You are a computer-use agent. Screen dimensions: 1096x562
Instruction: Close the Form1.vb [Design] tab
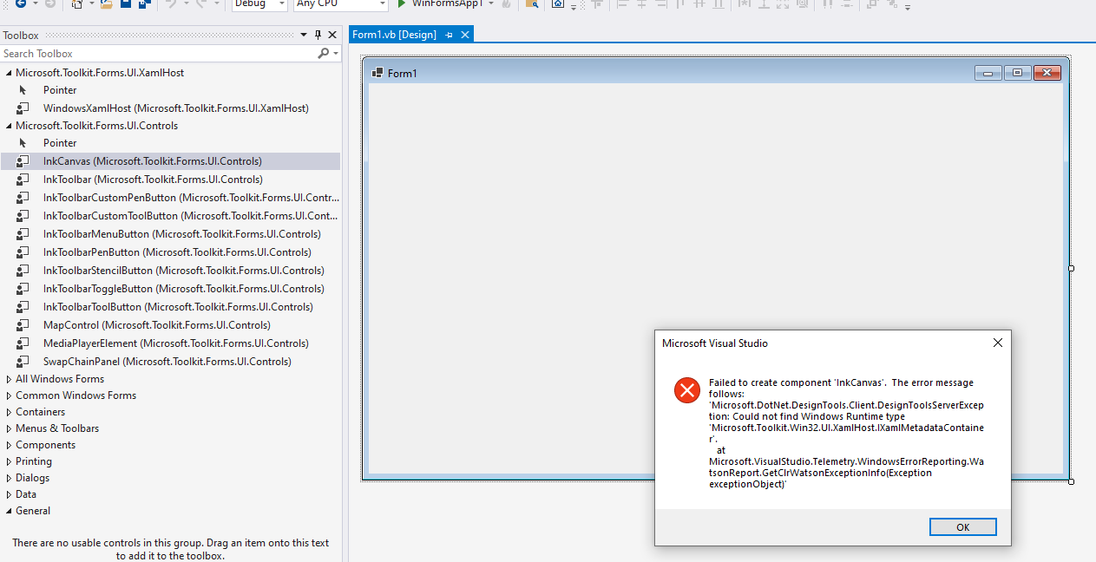pyautogui.click(x=465, y=35)
